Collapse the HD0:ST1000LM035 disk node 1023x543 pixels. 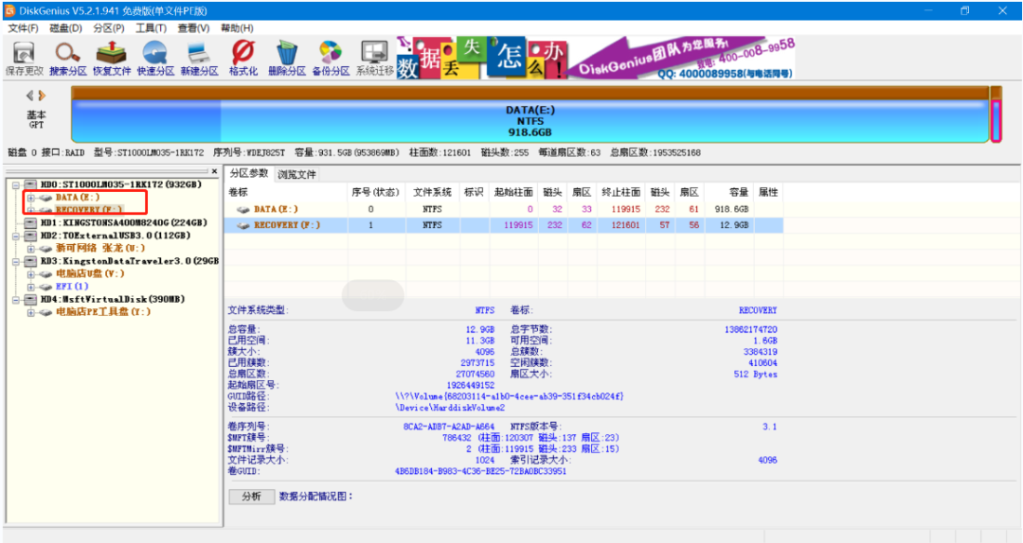[x=16, y=185]
